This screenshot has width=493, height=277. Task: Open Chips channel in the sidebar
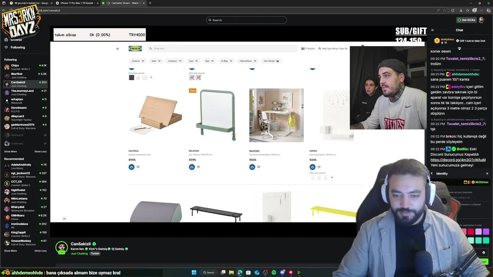click(x=25, y=67)
